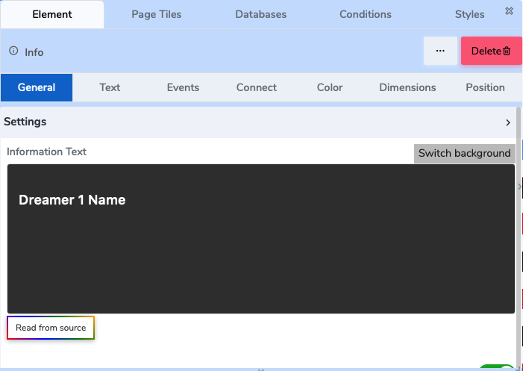Click the chevron arrow on the Settings row

pyautogui.click(x=508, y=122)
